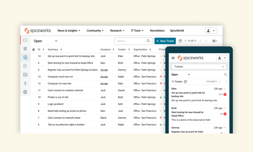The image size is (253, 152).
Task: Click the search icon in mobile view
Action: (226, 74)
